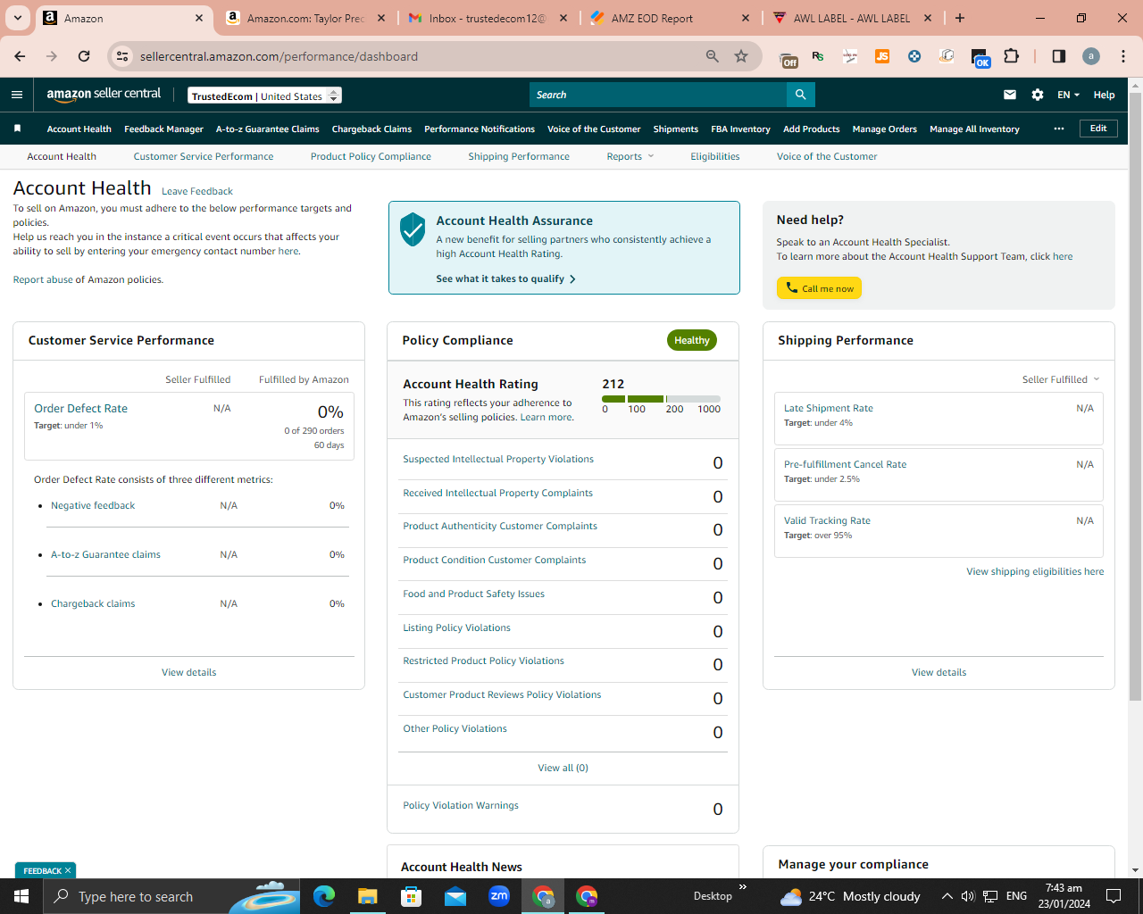Open FBA Inventory in the favorites bar
The width and height of the screenshot is (1143, 914).
click(740, 129)
